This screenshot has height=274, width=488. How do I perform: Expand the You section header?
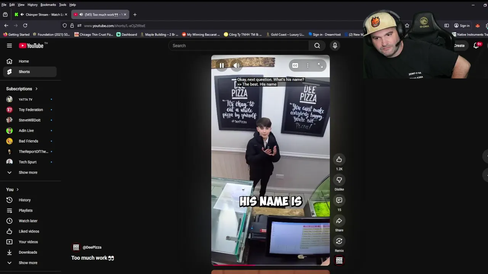[13, 190]
